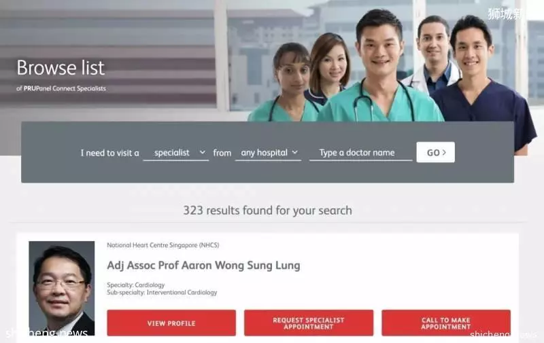The height and width of the screenshot is (343, 544).
Task: Click the chevron next to any hospital
Action: coord(295,152)
